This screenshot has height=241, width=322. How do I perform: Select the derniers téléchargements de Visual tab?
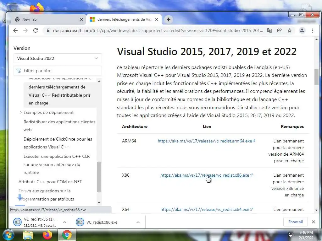(124, 19)
